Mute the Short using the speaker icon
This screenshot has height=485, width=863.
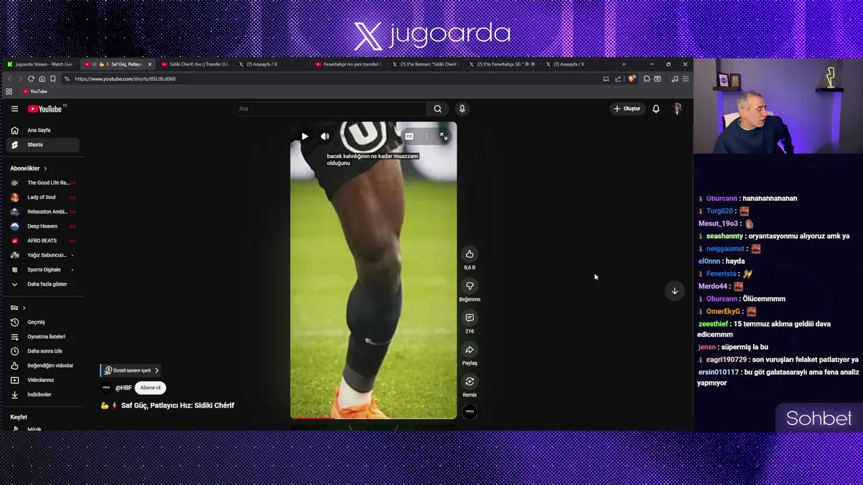(x=325, y=137)
